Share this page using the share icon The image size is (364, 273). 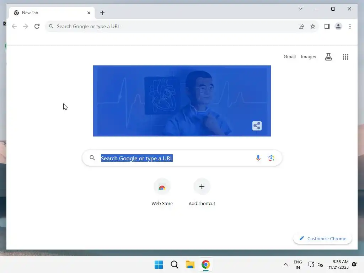(x=301, y=26)
